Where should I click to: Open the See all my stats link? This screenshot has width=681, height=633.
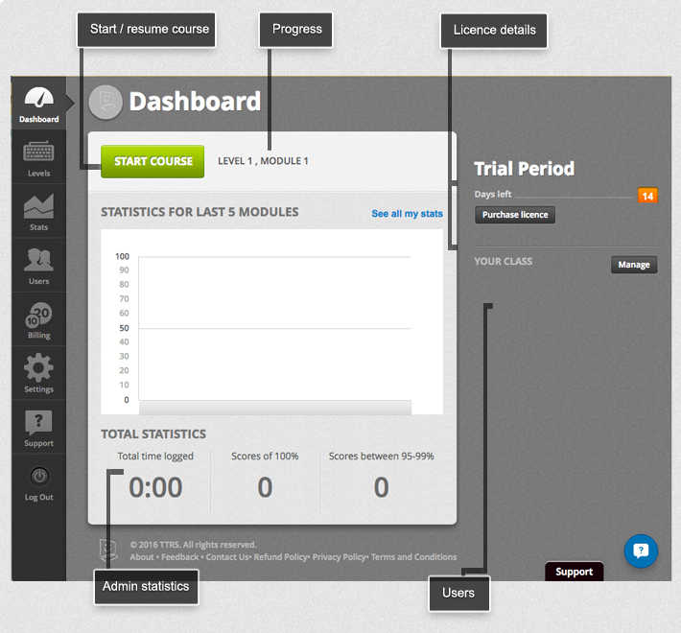point(407,213)
